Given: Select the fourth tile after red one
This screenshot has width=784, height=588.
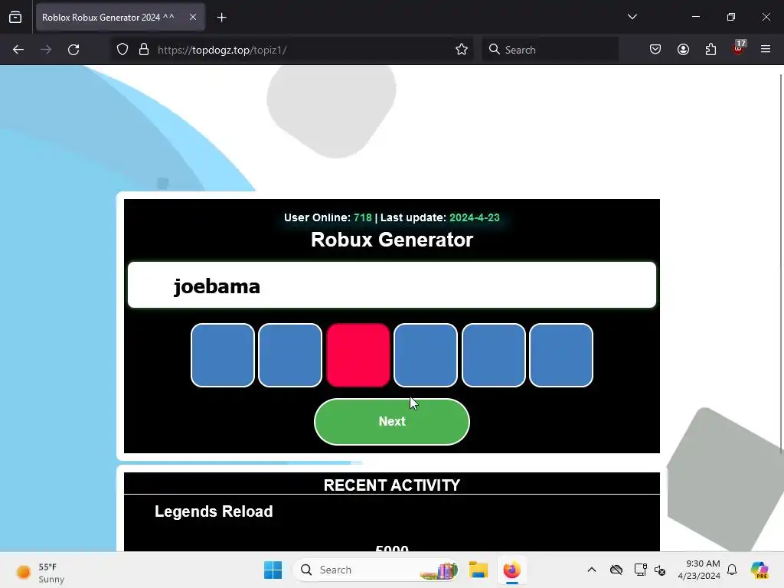Looking at the screenshot, I should click(x=426, y=355).
